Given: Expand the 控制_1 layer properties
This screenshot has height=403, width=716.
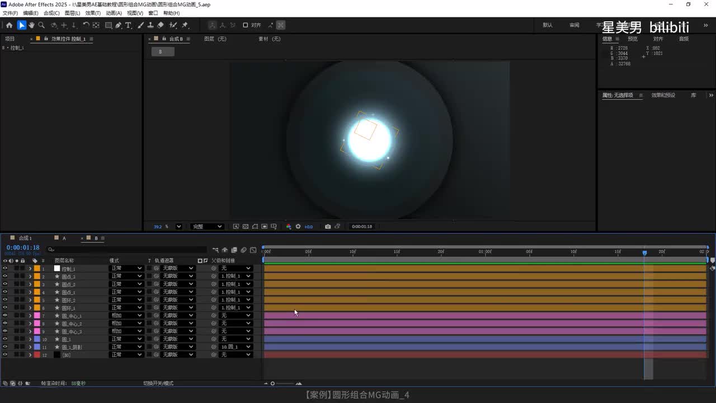Looking at the screenshot, I should (x=30, y=269).
